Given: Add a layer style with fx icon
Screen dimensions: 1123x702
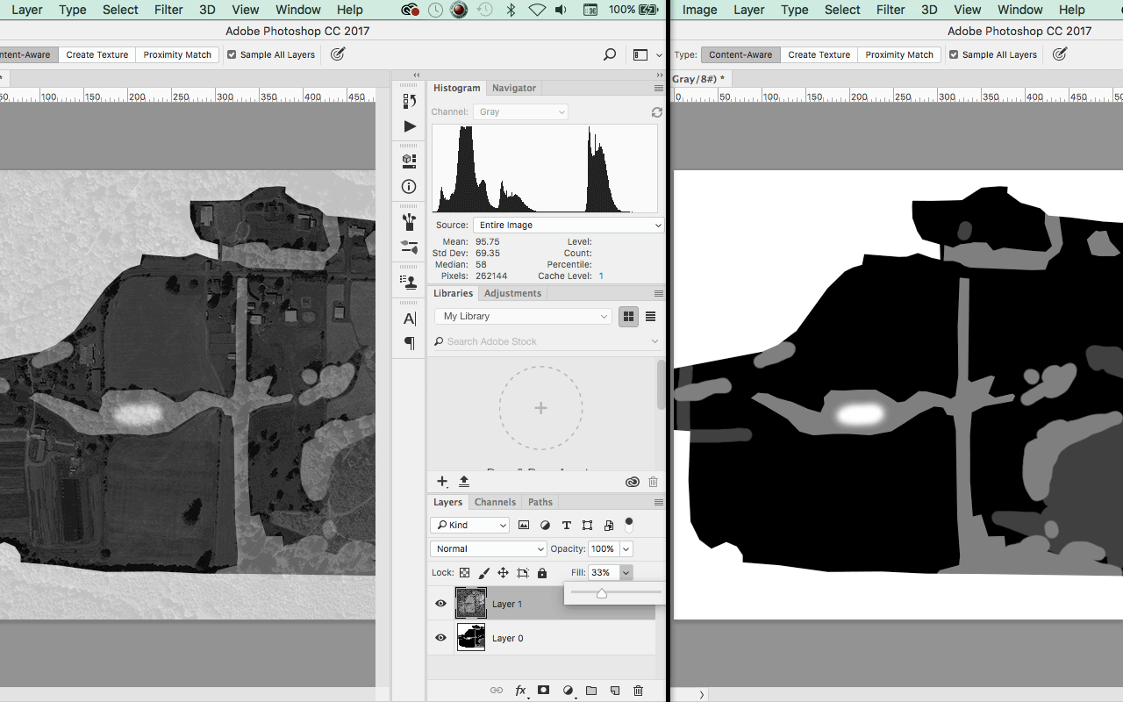Looking at the screenshot, I should coord(520,691).
